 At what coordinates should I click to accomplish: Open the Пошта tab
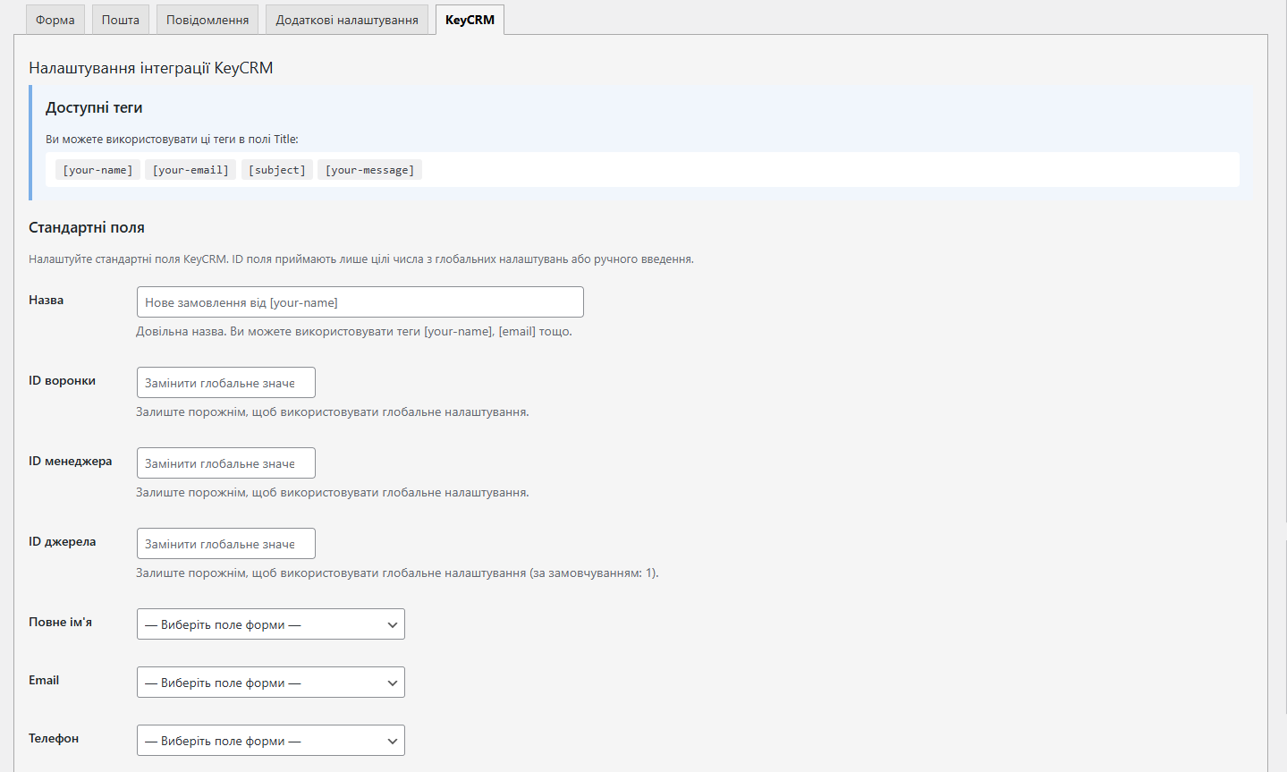coord(120,20)
